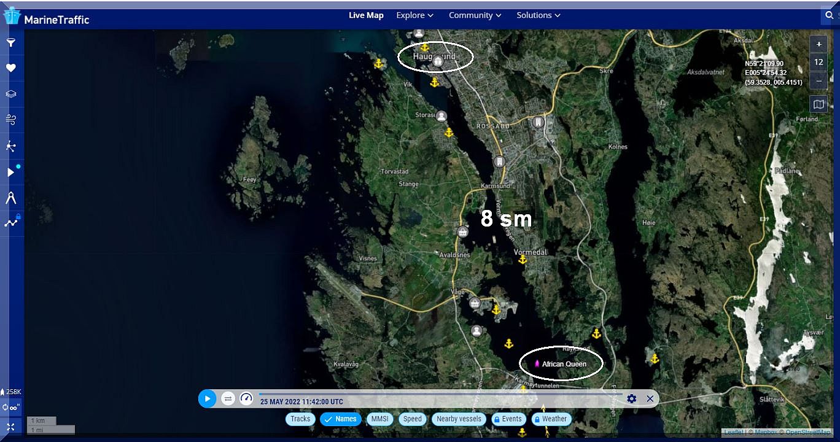Expand the Solutions dropdown menu

(x=538, y=15)
